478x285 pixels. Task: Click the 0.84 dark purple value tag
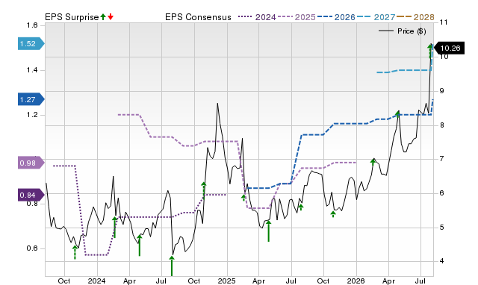[31, 195]
